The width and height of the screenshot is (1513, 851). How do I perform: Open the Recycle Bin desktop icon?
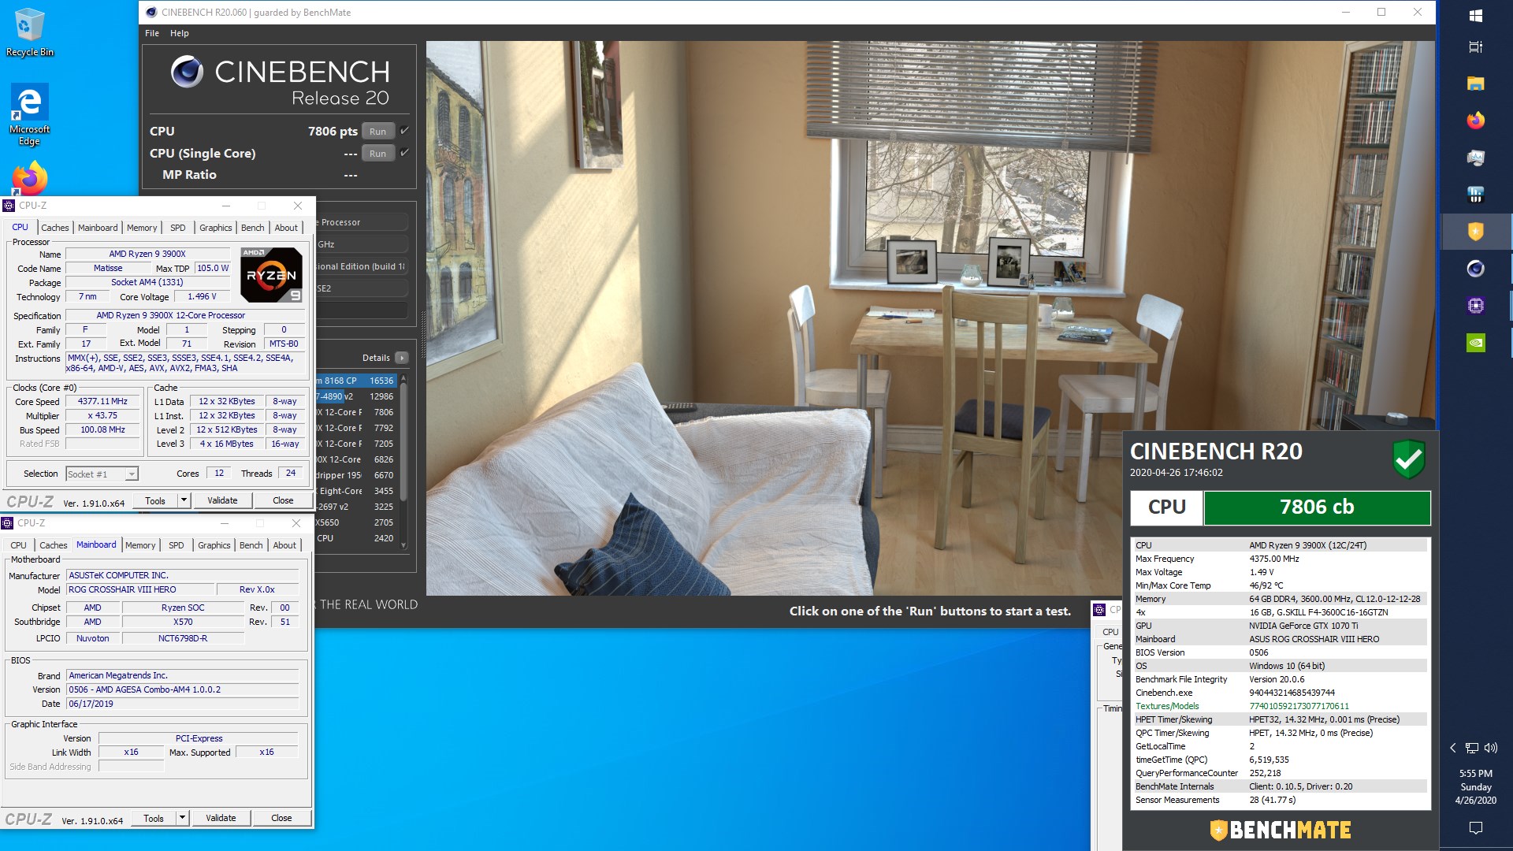tap(29, 32)
